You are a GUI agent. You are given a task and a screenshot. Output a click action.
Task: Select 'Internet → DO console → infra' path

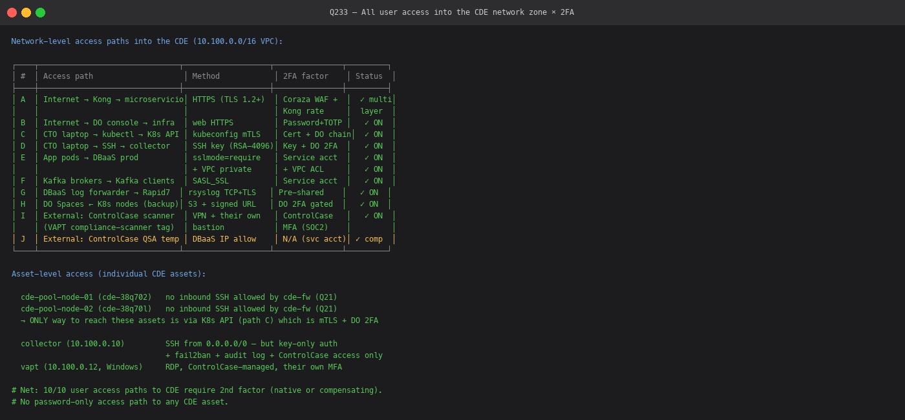pos(109,123)
